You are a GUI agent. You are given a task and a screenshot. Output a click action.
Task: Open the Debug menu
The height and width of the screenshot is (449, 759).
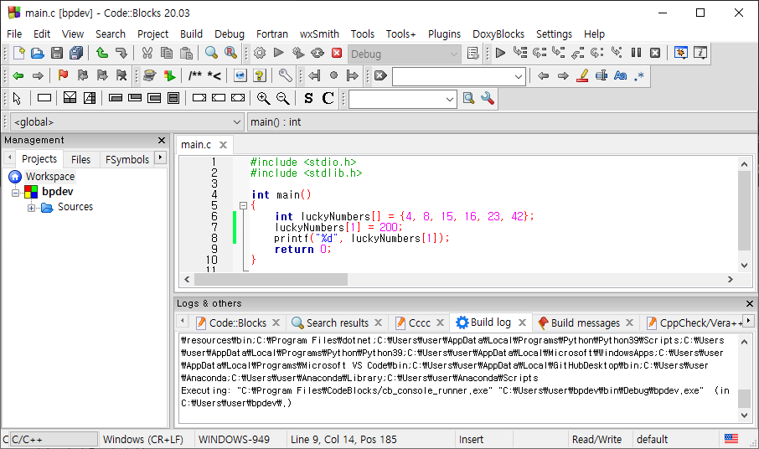(x=230, y=34)
